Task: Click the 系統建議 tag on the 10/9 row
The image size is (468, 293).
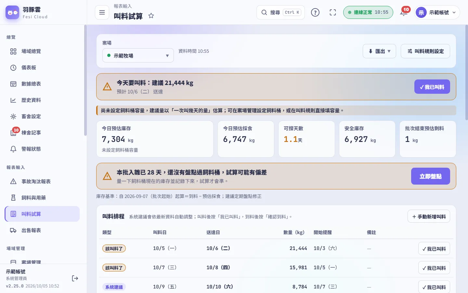Action: pyautogui.click(x=114, y=287)
